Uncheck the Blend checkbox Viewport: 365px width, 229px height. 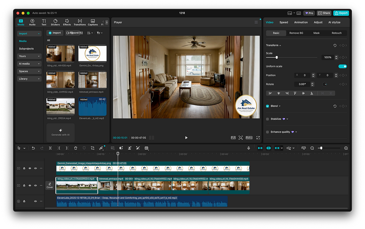pos(267,106)
